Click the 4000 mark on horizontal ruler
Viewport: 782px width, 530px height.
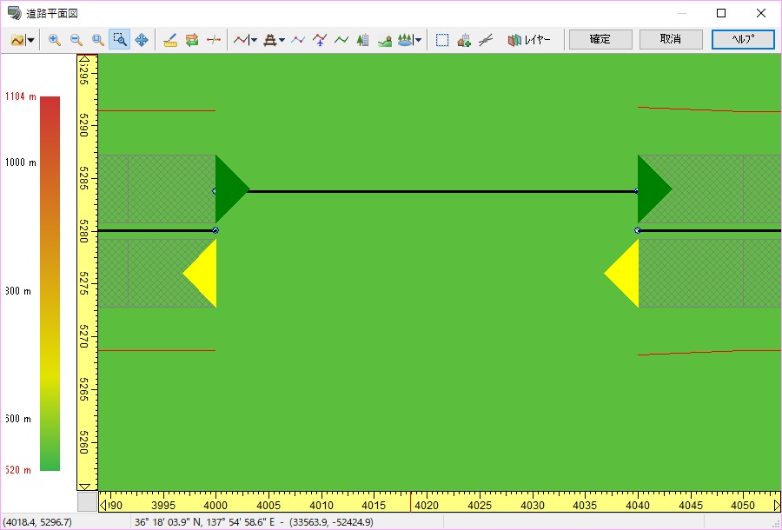coord(215,505)
